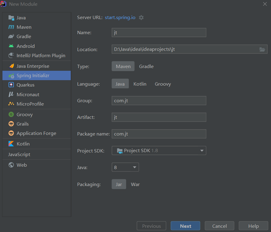Choose Java as the language
Screen dimensions: 271x232
click(120, 84)
